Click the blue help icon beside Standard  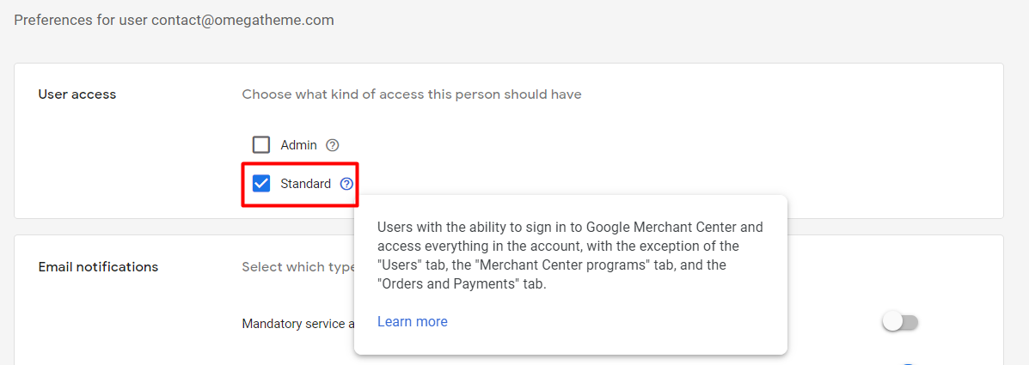click(x=346, y=184)
